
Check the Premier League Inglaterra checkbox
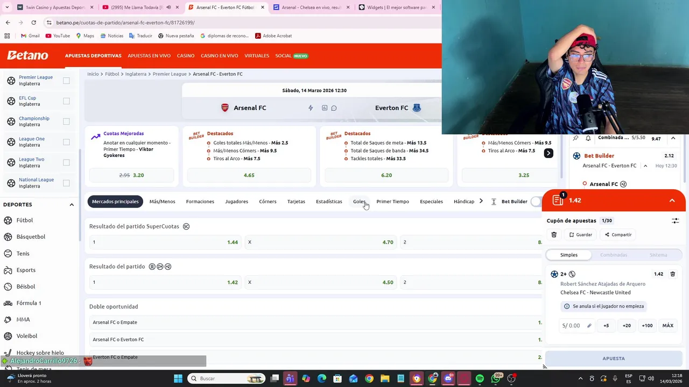[66, 81]
